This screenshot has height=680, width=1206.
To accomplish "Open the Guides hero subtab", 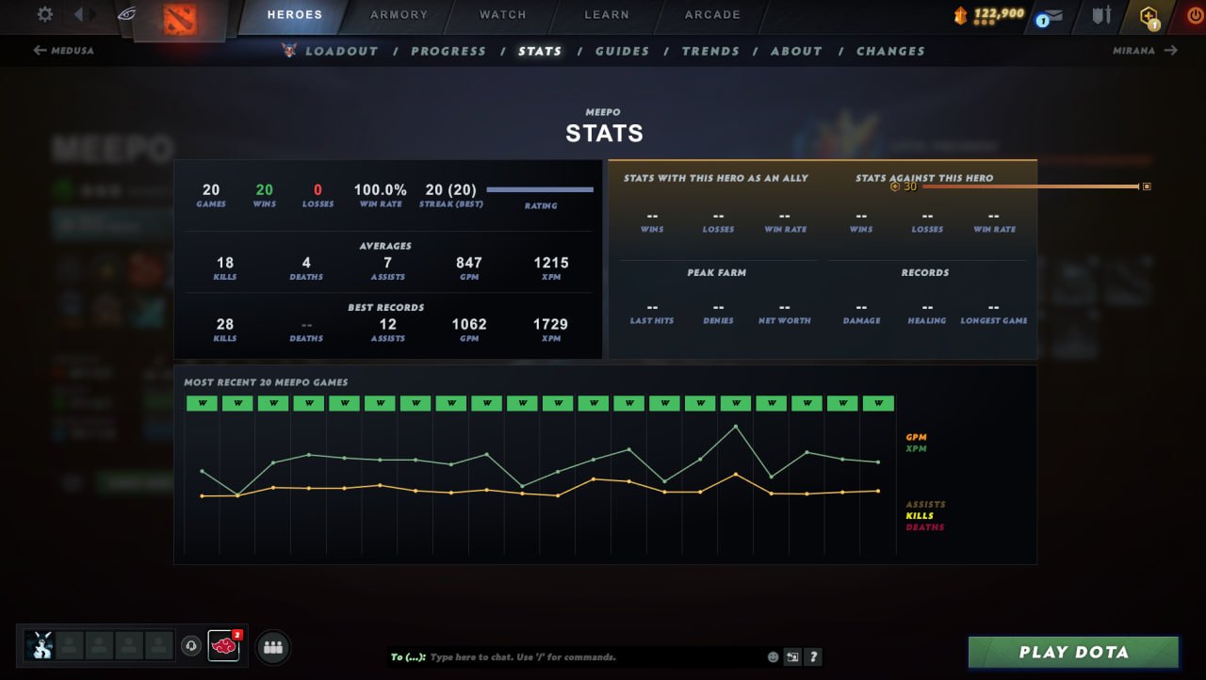I will pos(622,51).
